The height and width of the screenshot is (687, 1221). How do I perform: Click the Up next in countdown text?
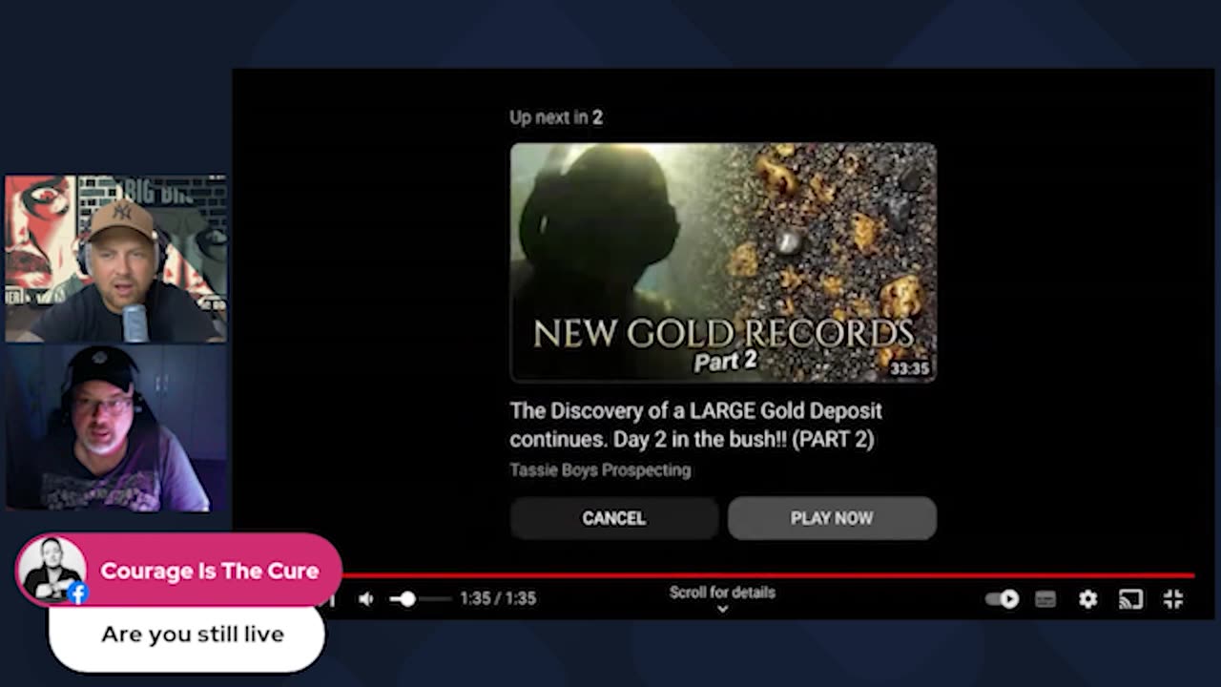coord(556,117)
